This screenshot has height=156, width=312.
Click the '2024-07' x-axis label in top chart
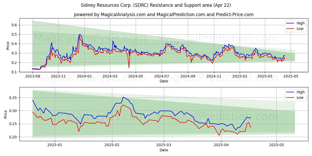(162, 77)
